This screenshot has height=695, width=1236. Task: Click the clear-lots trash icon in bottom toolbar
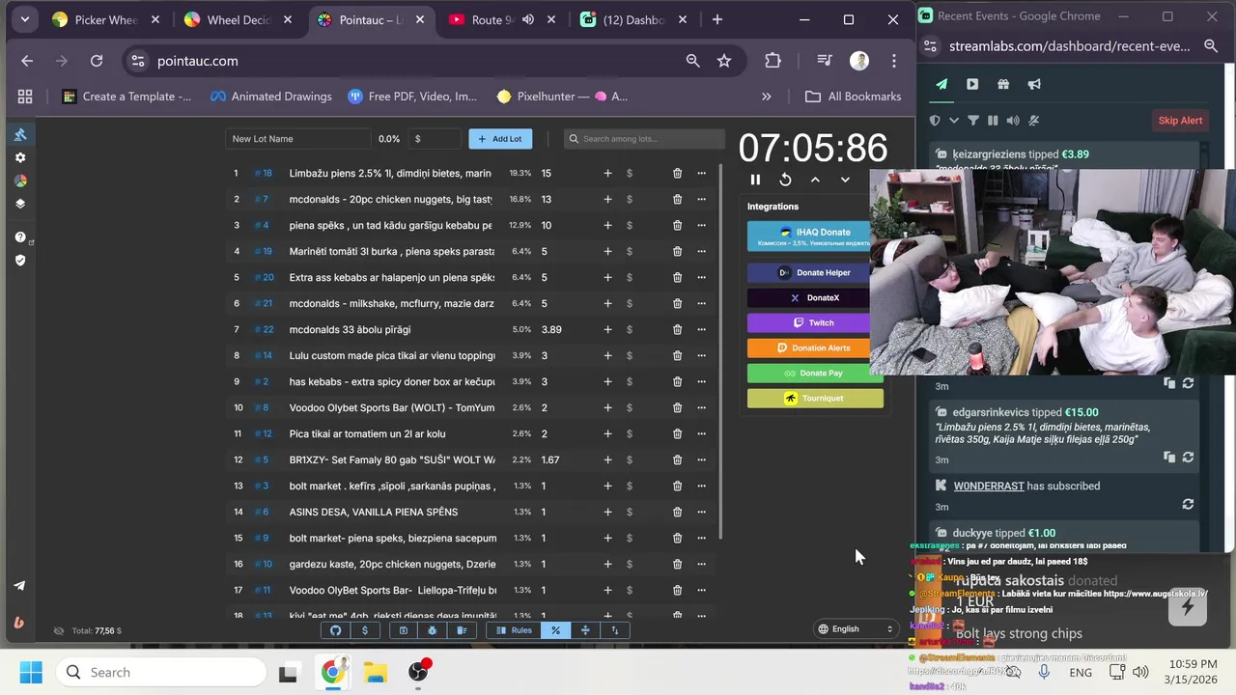(x=462, y=630)
